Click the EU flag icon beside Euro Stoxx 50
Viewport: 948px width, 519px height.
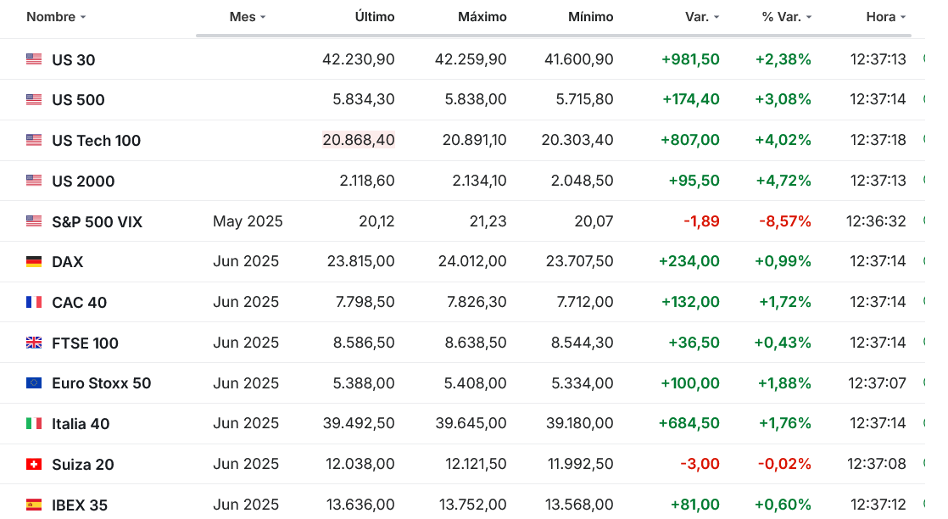(34, 383)
